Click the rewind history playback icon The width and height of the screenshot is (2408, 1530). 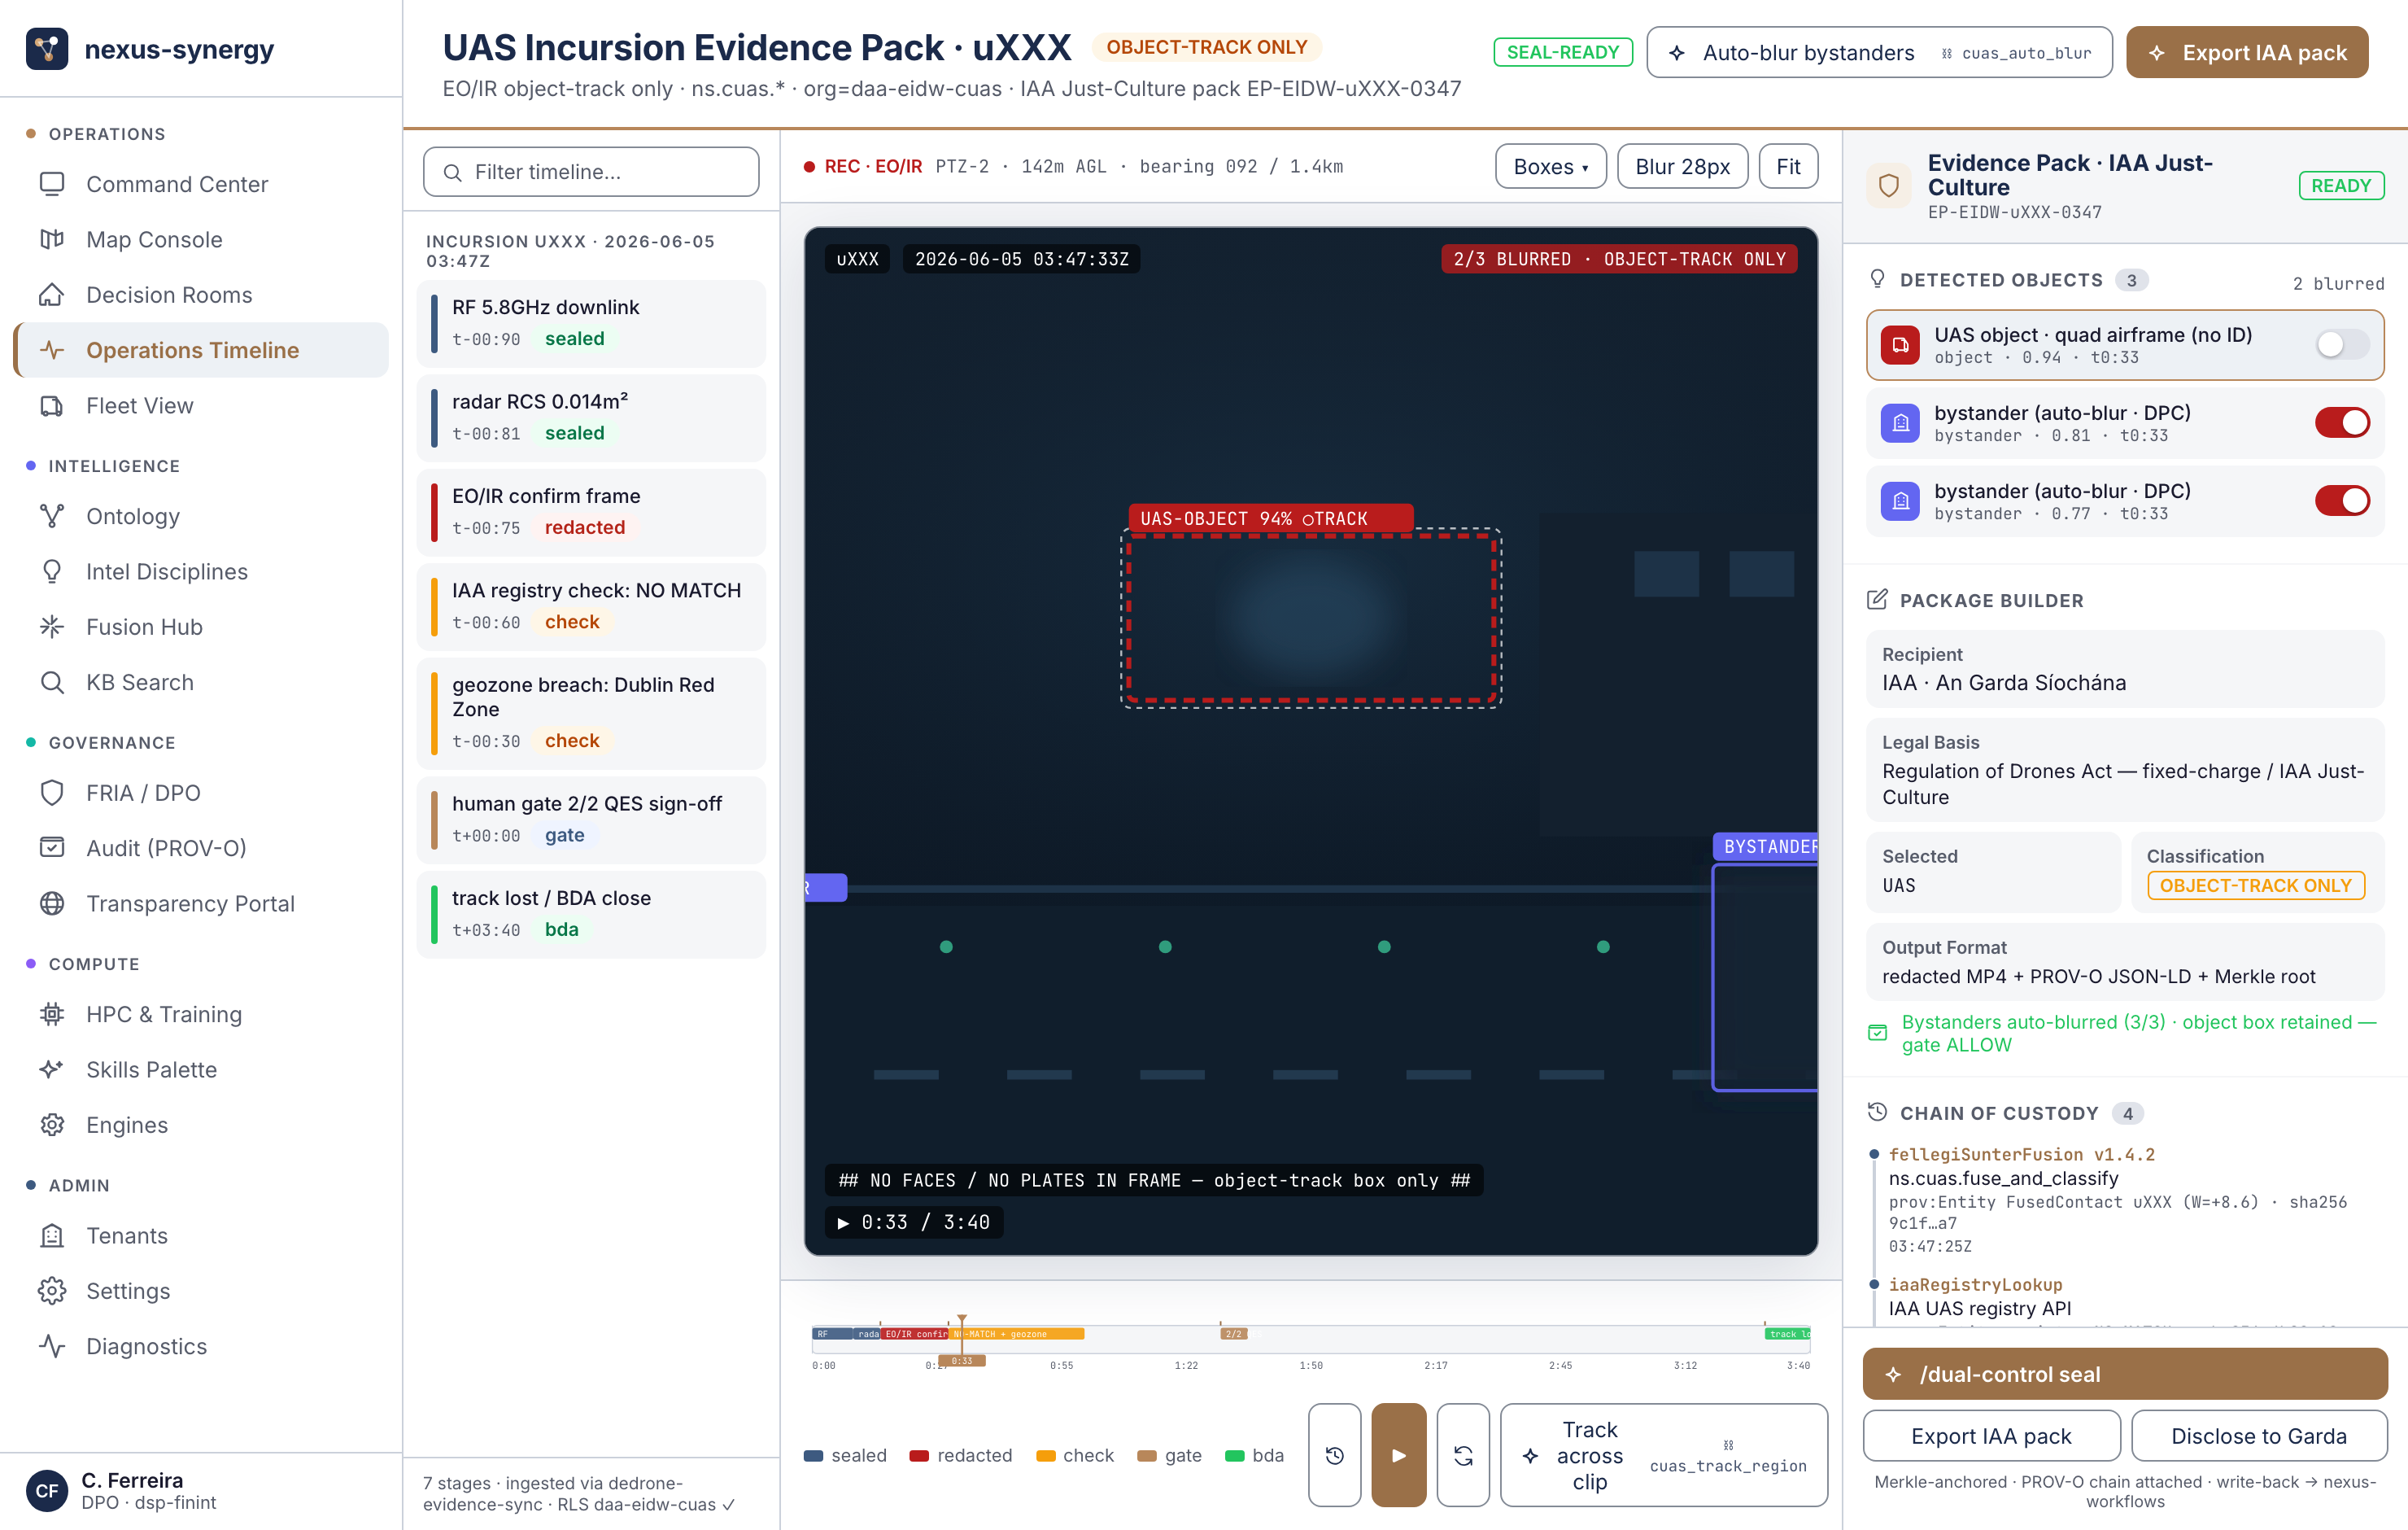pos(1334,1455)
